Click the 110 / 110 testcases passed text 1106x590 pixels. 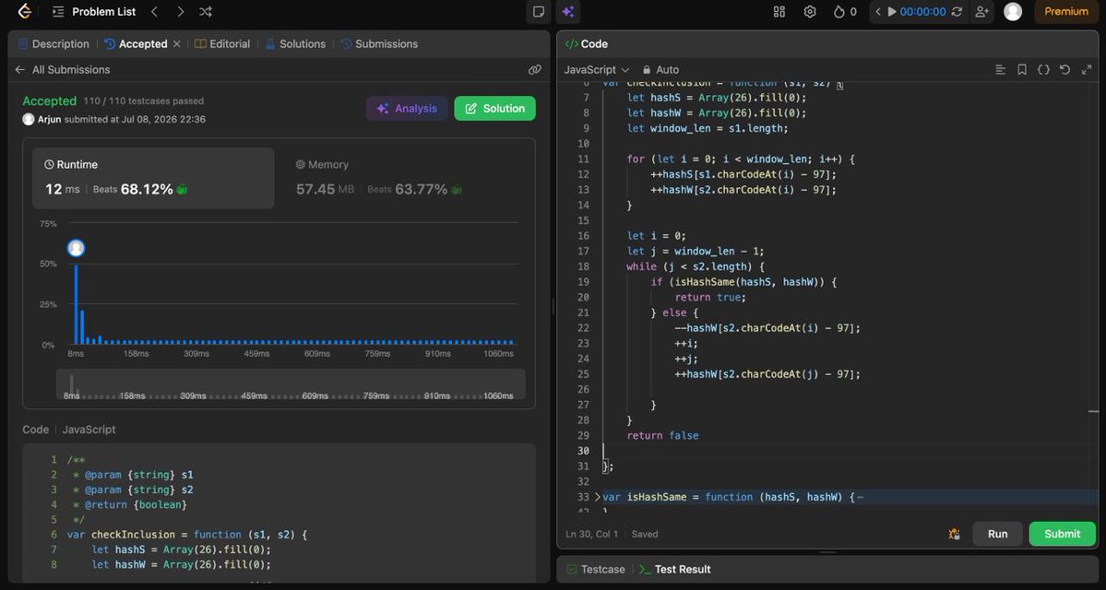(x=143, y=100)
